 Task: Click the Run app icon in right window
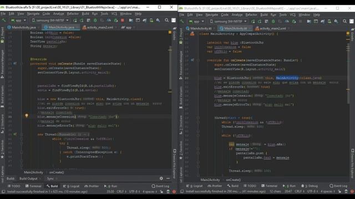pos(253,21)
